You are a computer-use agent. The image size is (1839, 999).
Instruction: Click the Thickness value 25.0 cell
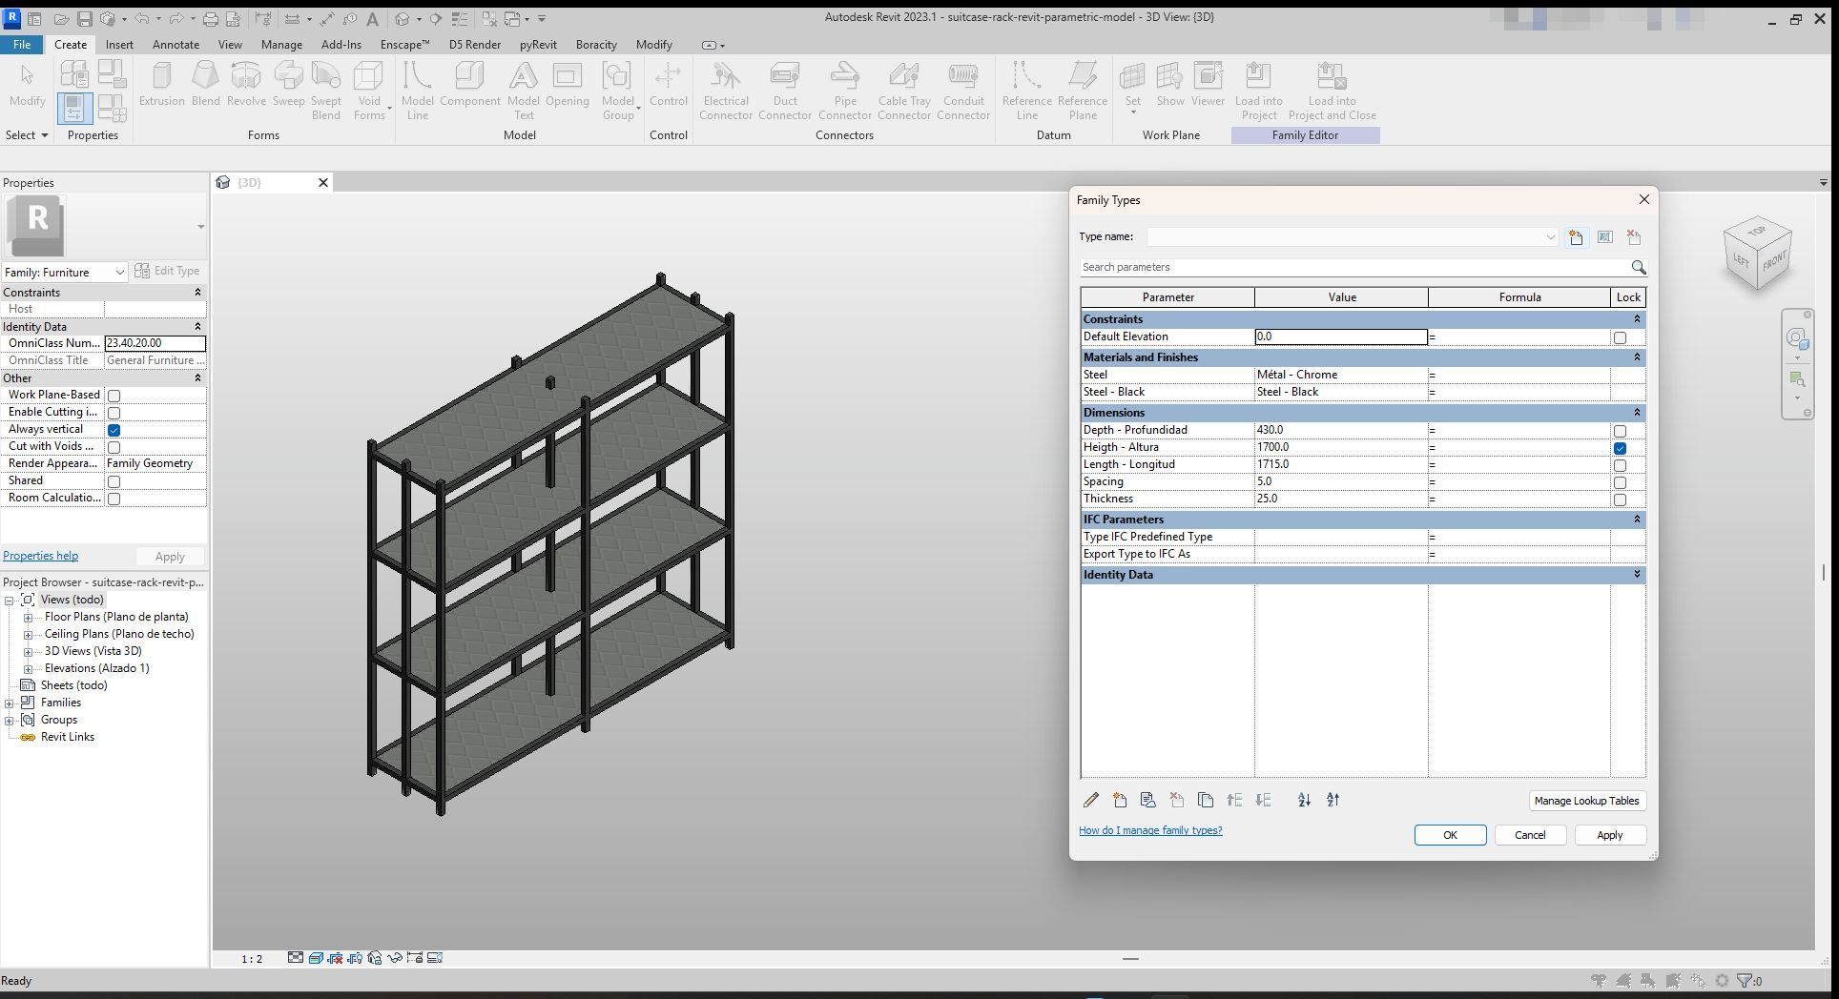1341,499
